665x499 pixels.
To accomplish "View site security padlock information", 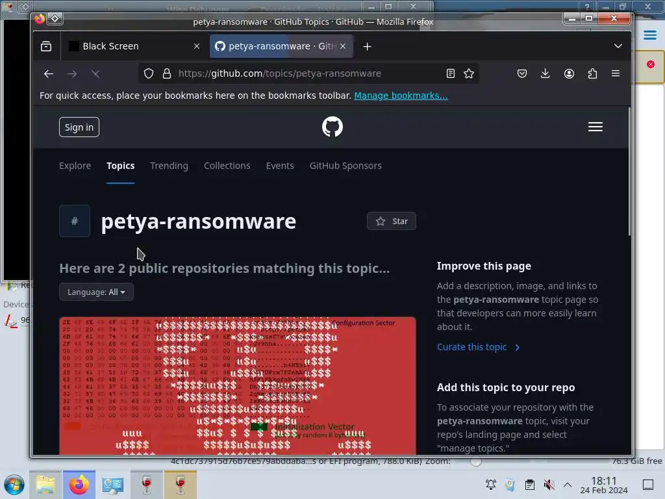I will [x=167, y=73].
